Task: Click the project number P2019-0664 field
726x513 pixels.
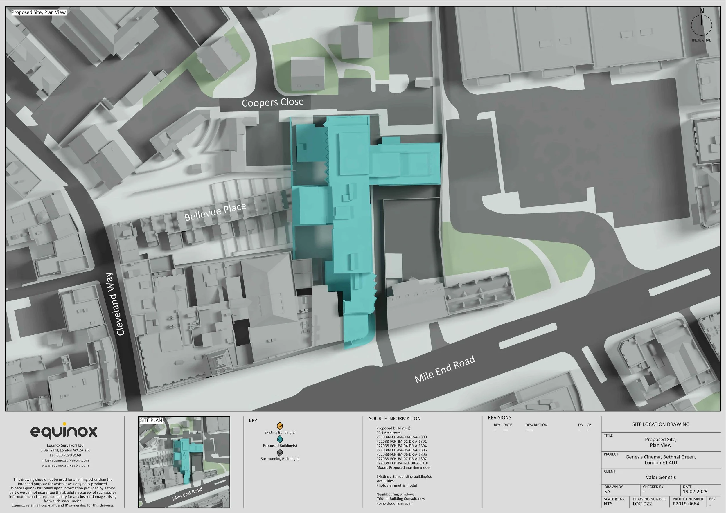Action: (686, 504)
